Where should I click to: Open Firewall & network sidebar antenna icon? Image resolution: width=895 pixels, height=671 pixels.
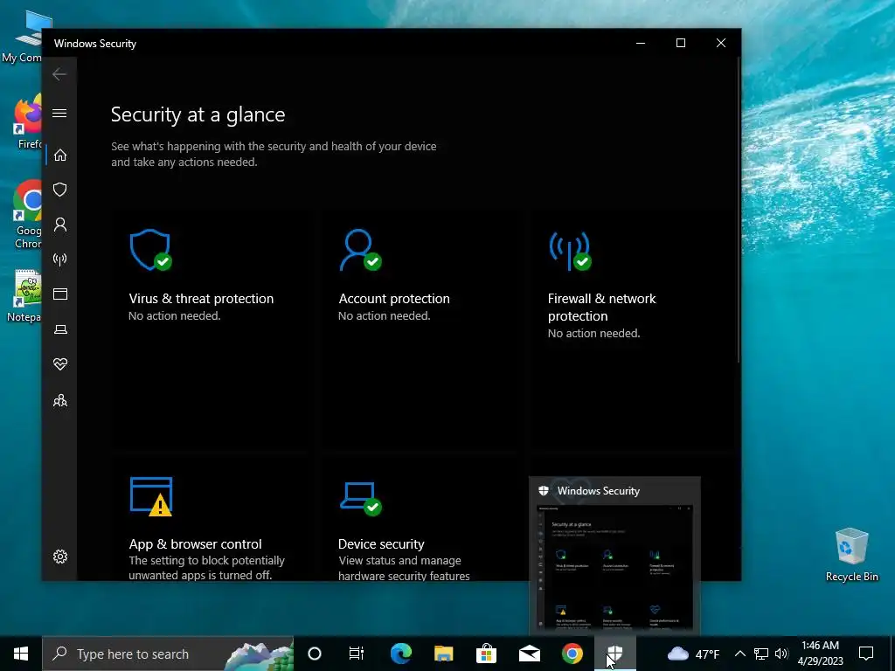(60, 259)
